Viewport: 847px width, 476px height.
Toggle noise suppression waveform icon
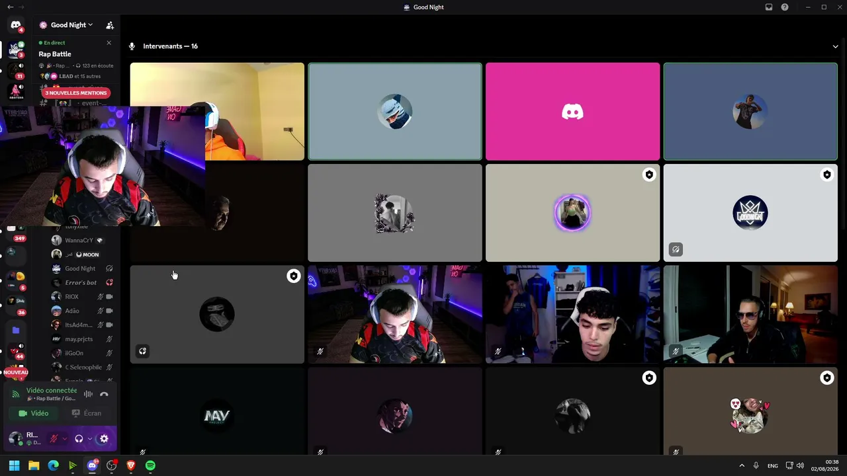[x=88, y=394]
